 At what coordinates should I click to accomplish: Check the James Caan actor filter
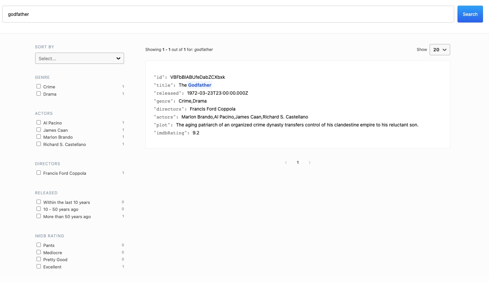pos(38,129)
